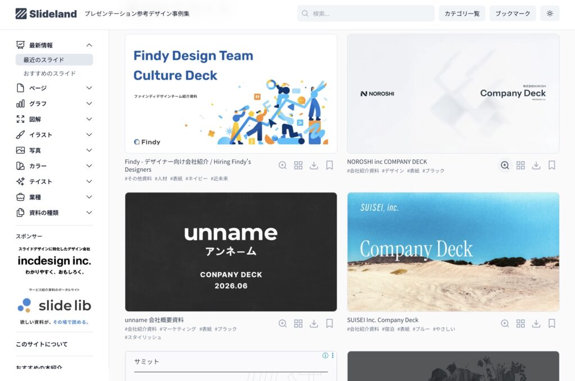Download the SUISEI Company Deck
Viewport: 575px width, 381px height.
tap(536, 323)
